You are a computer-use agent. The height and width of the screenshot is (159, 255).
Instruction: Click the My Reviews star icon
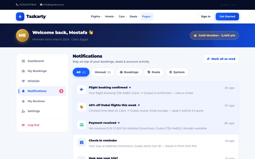tap(23, 101)
